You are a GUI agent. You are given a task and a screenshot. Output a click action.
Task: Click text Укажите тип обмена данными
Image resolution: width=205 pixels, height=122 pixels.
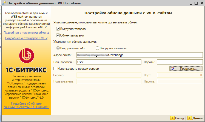75,42
